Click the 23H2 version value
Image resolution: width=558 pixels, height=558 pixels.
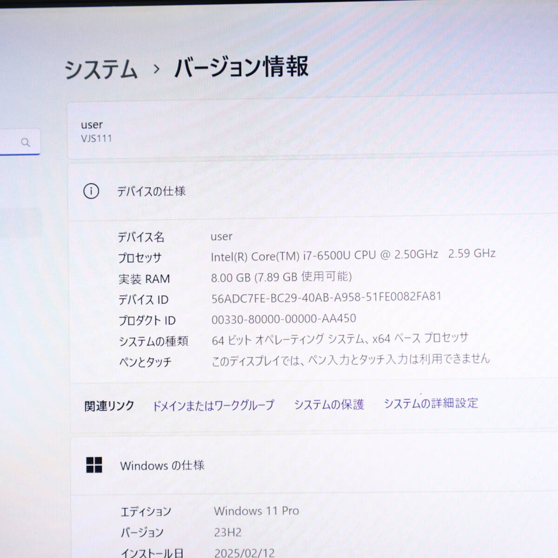click(228, 532)
